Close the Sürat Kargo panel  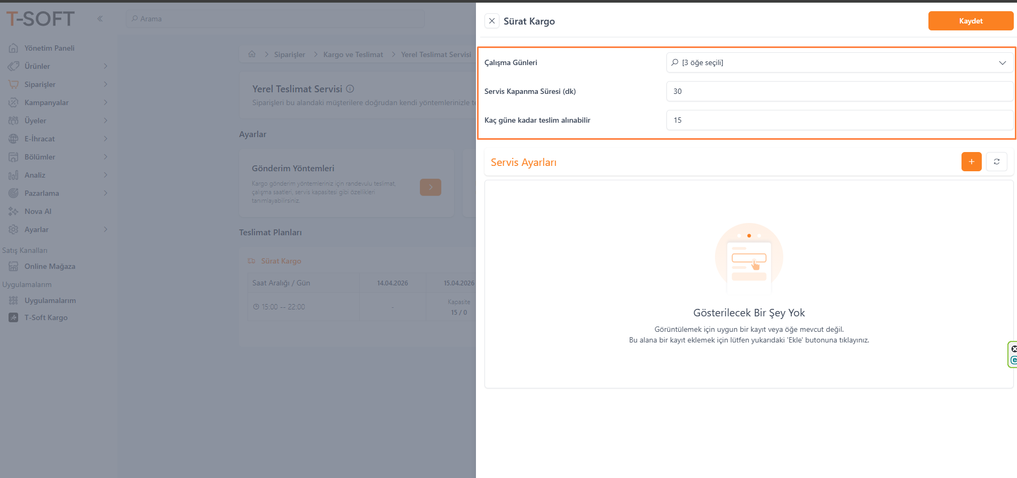point(492,21)
